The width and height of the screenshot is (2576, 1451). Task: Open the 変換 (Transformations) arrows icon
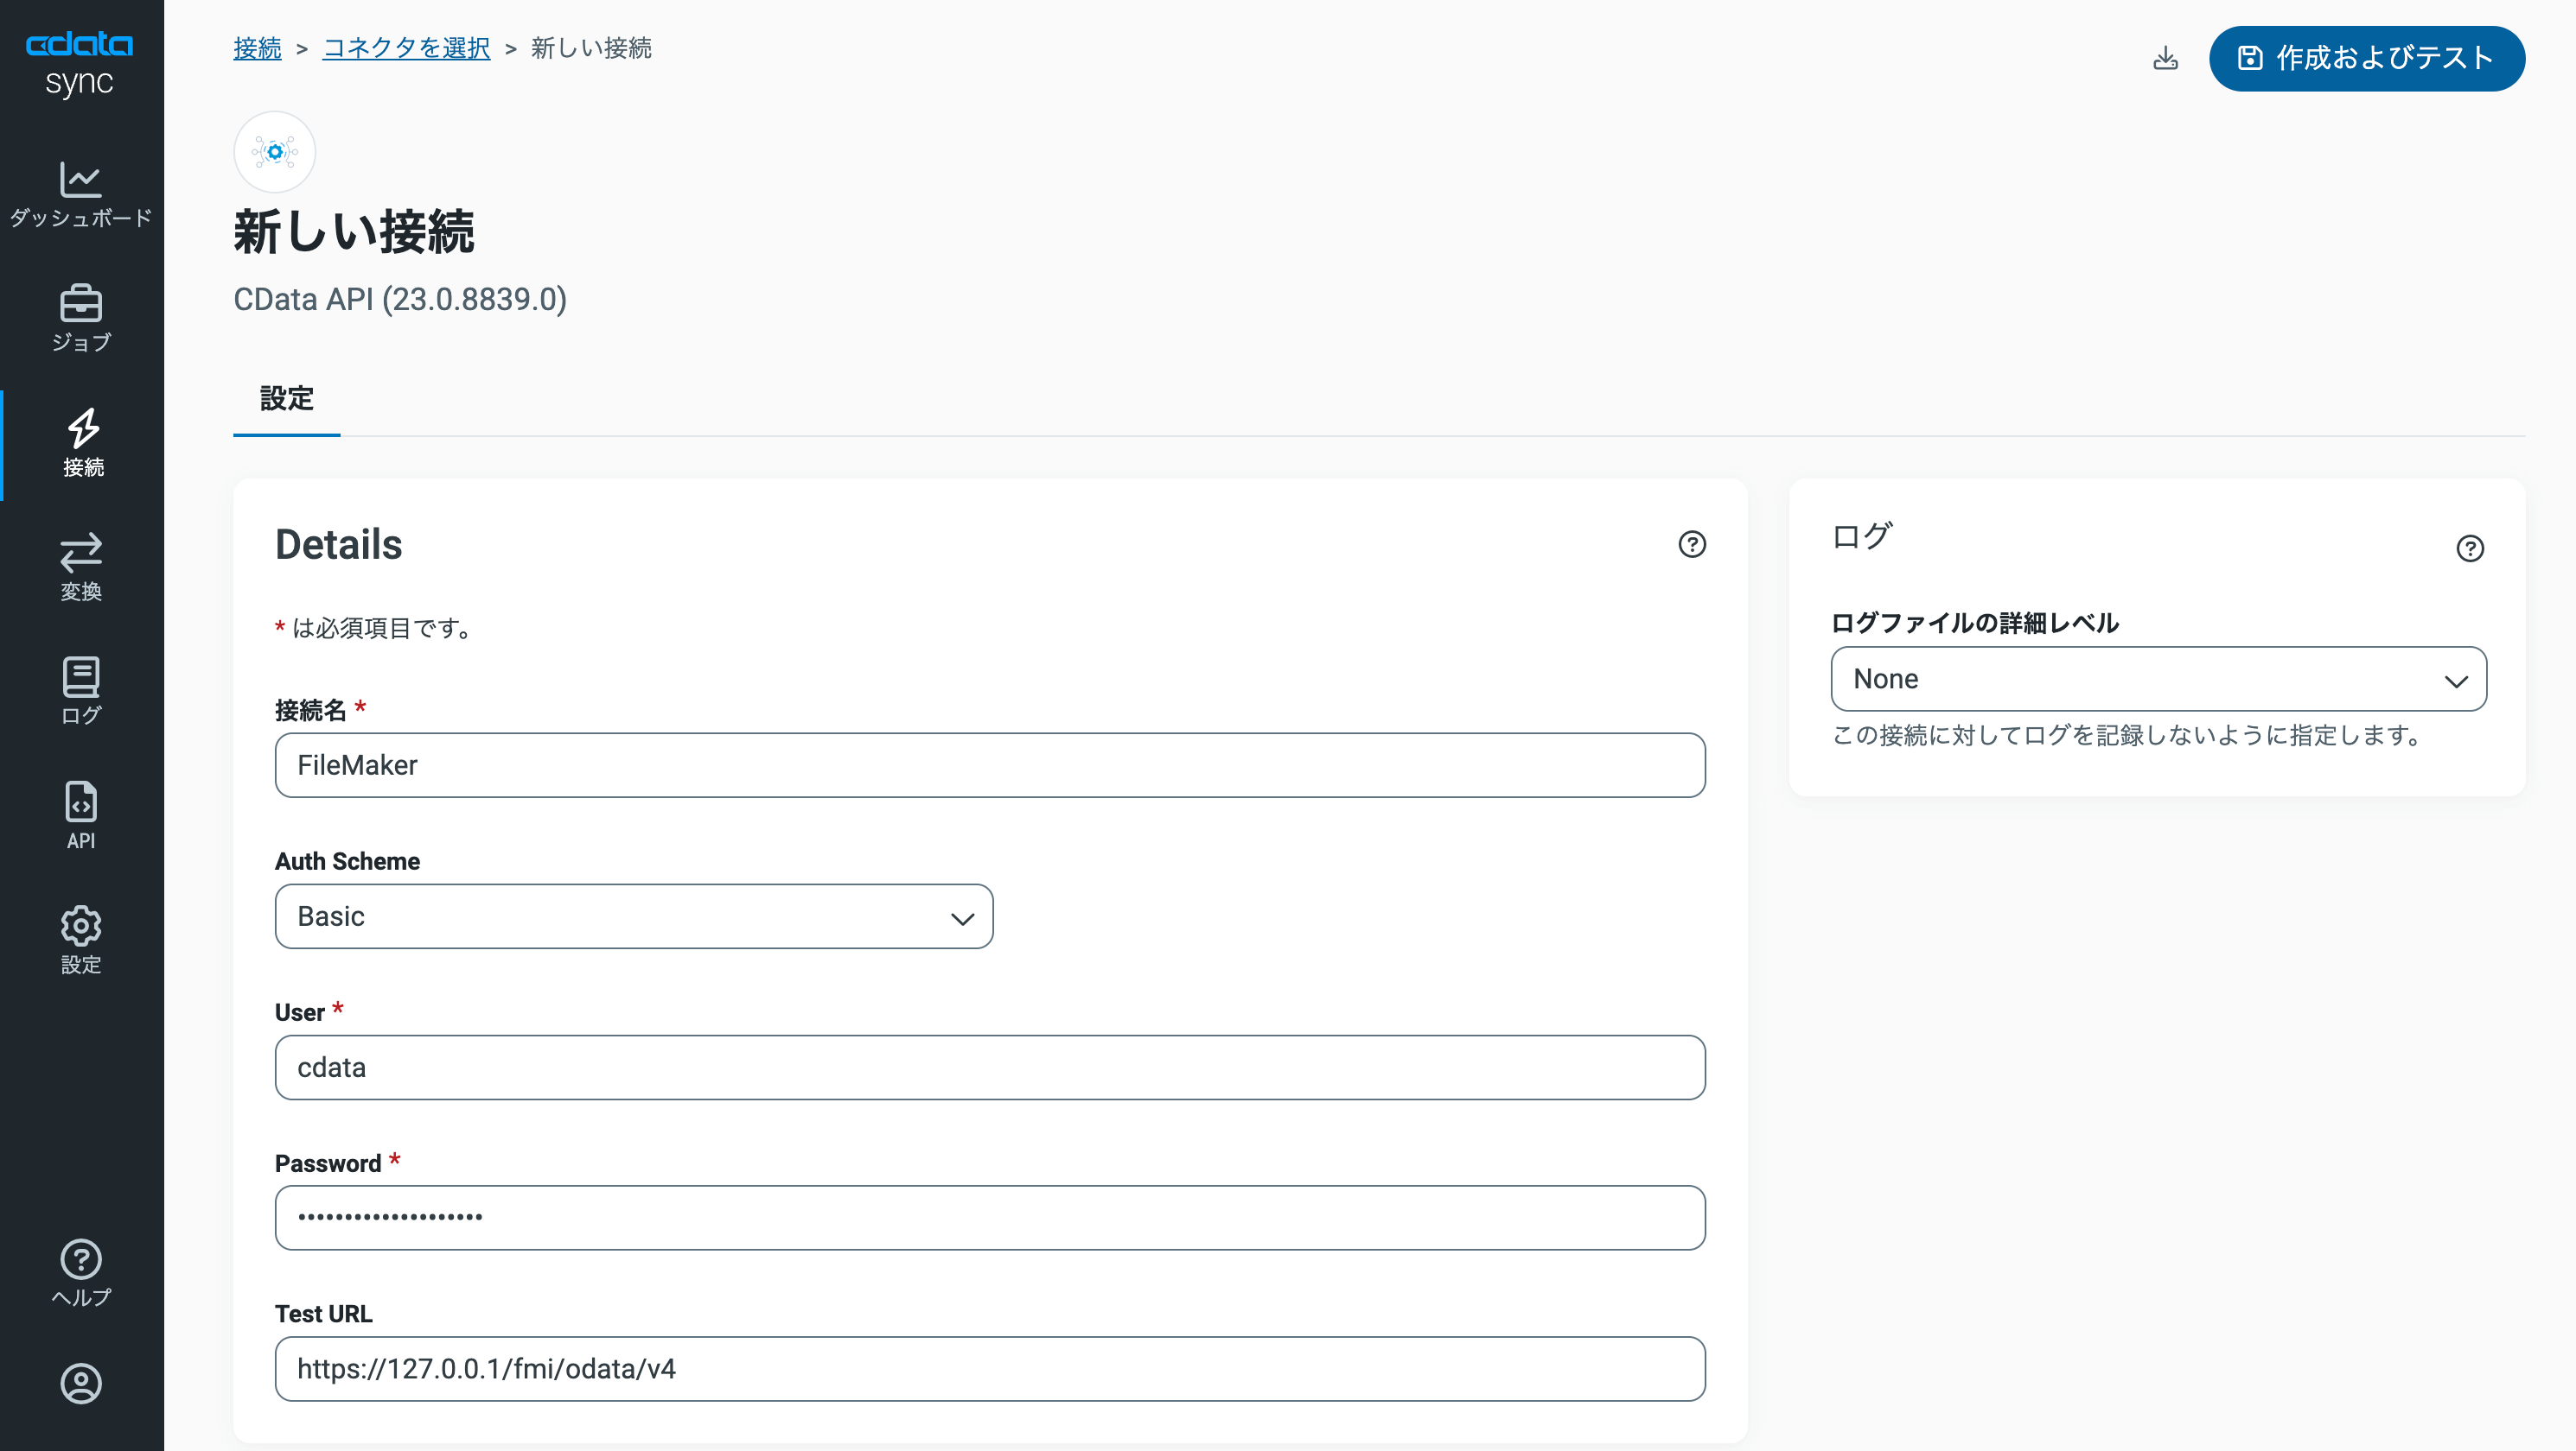coord(81,567)
